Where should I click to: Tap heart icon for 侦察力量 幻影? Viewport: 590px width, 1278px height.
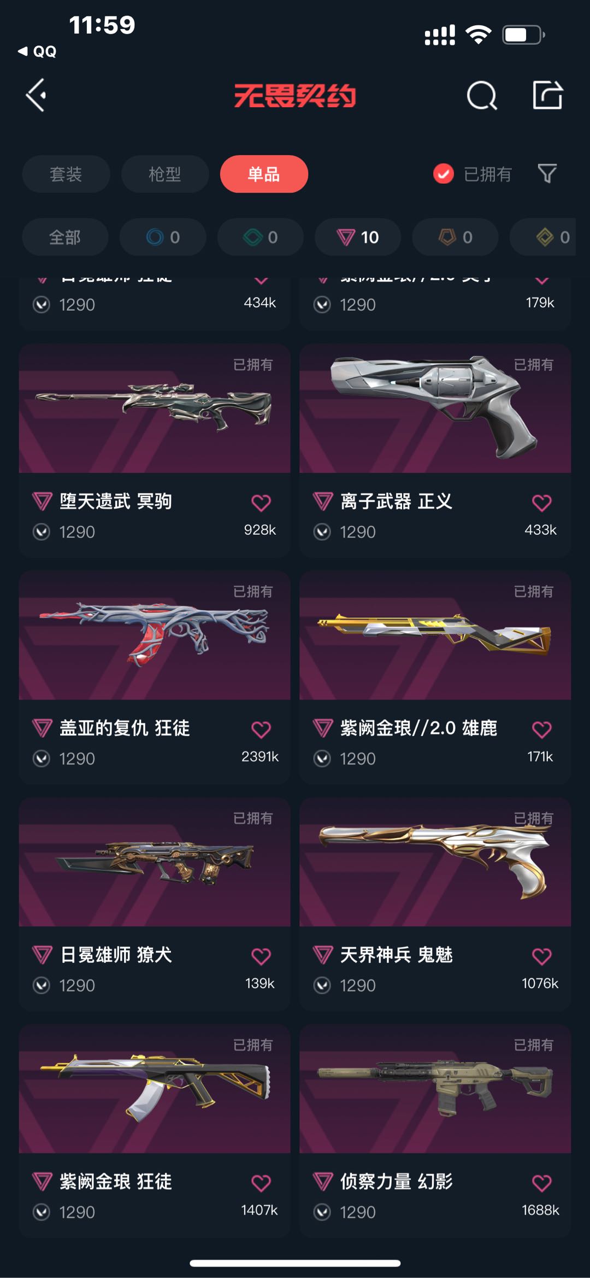click(542, 1183)
